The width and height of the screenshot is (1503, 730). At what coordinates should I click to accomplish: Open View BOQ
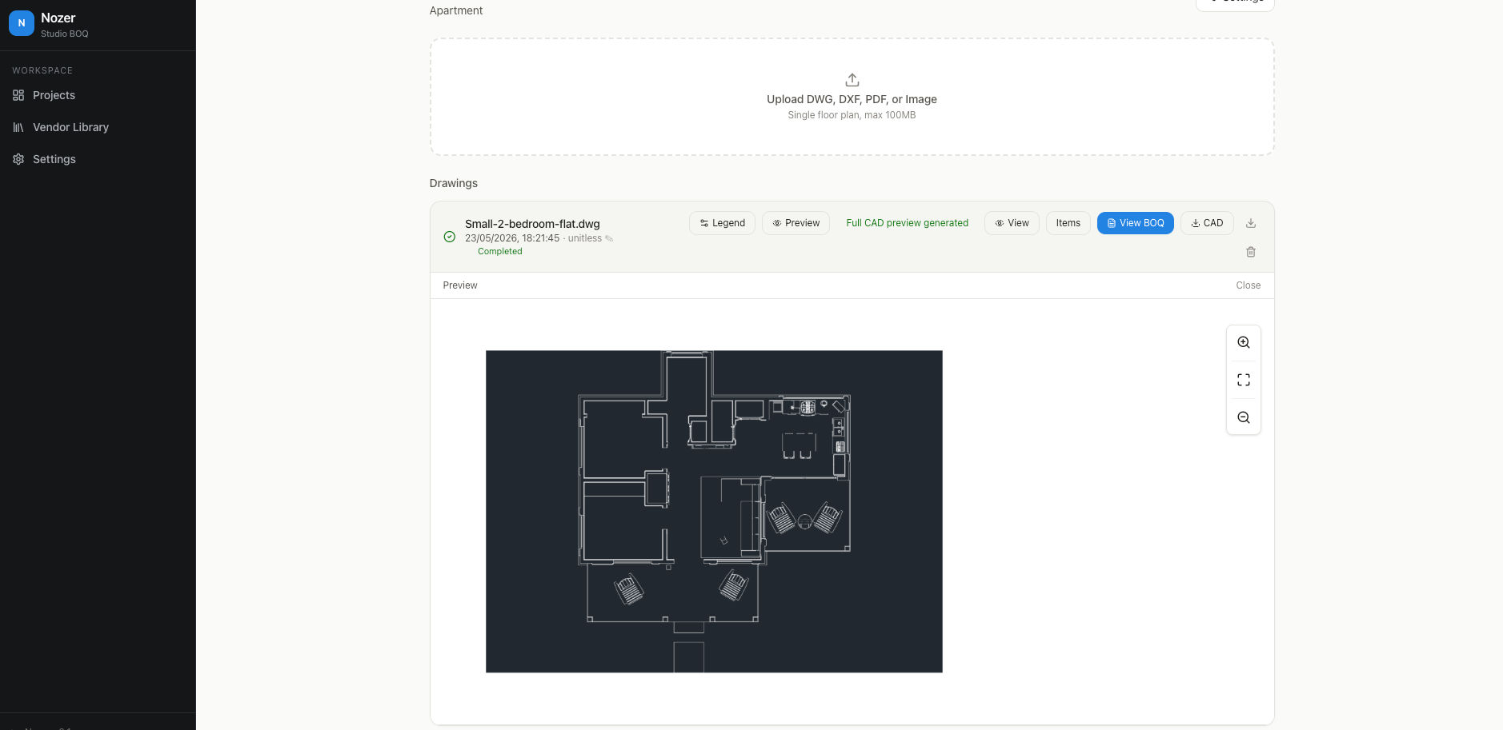pos(1135,223)
